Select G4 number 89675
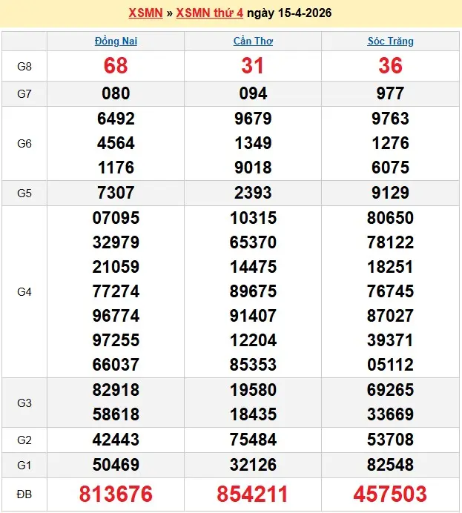This screenshot has width=462, height=513. tap(253, 291)
